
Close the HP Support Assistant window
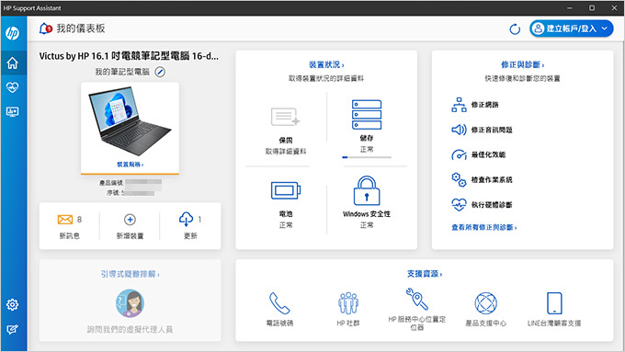click(x=614, y=8)
